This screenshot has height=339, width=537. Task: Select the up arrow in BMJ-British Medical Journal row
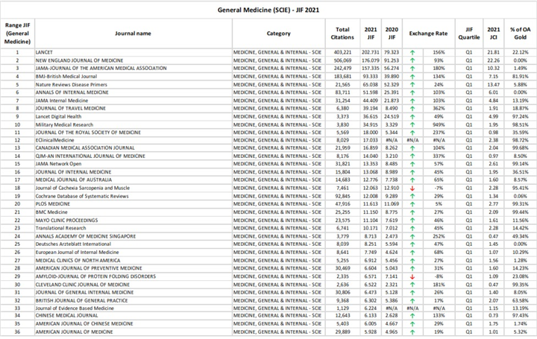(x=412, y=77)
